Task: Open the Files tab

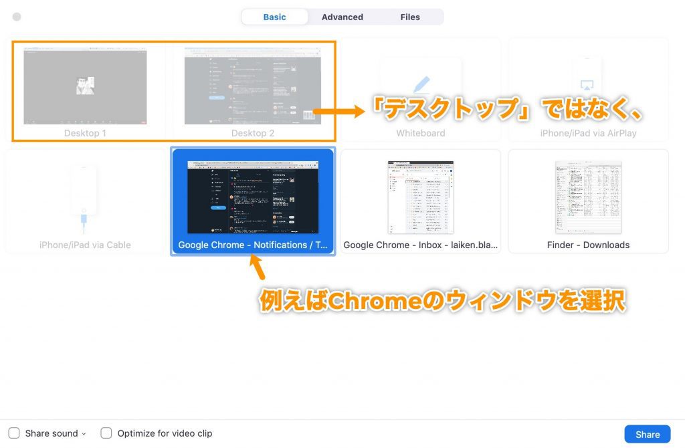Action: pos(410,17)
